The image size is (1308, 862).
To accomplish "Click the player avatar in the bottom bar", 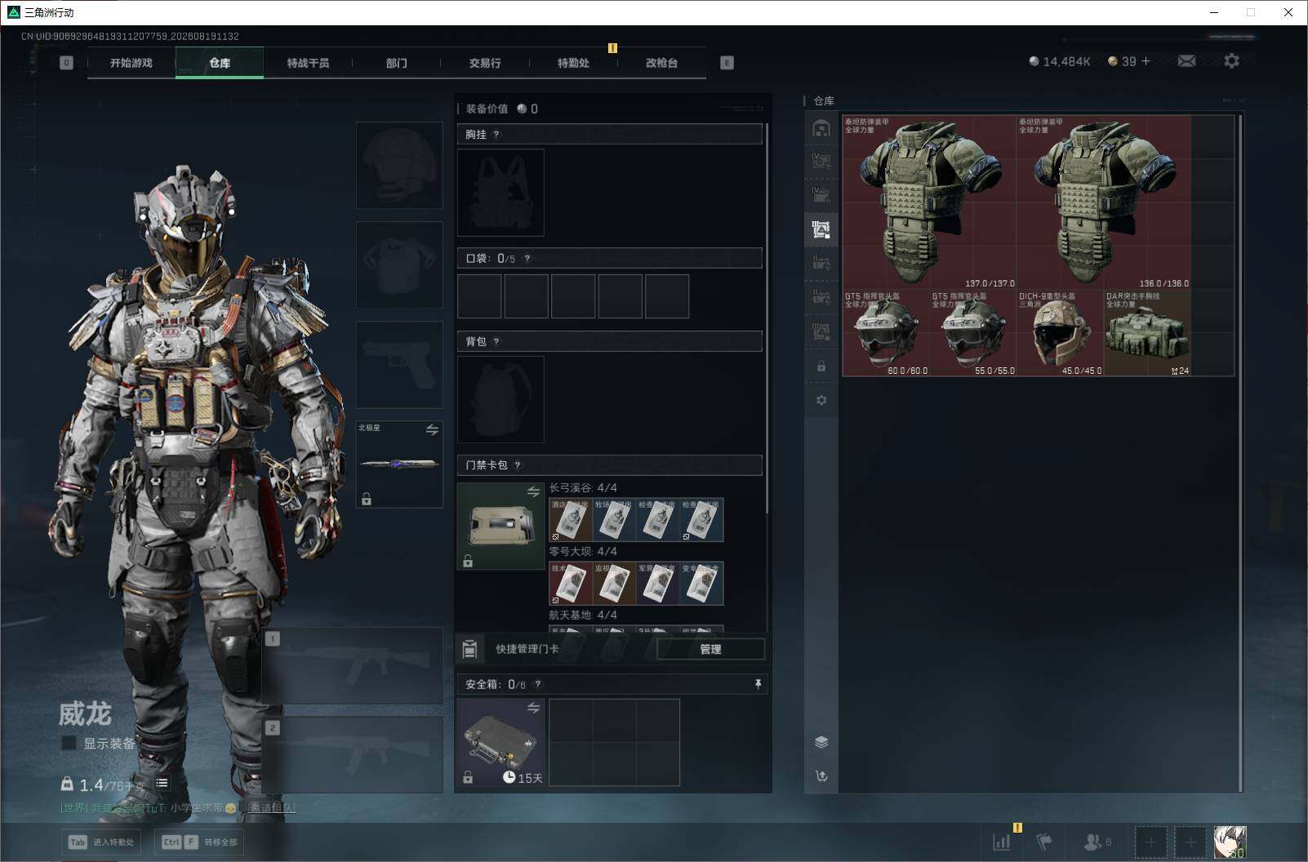I will pos(1230,842).
